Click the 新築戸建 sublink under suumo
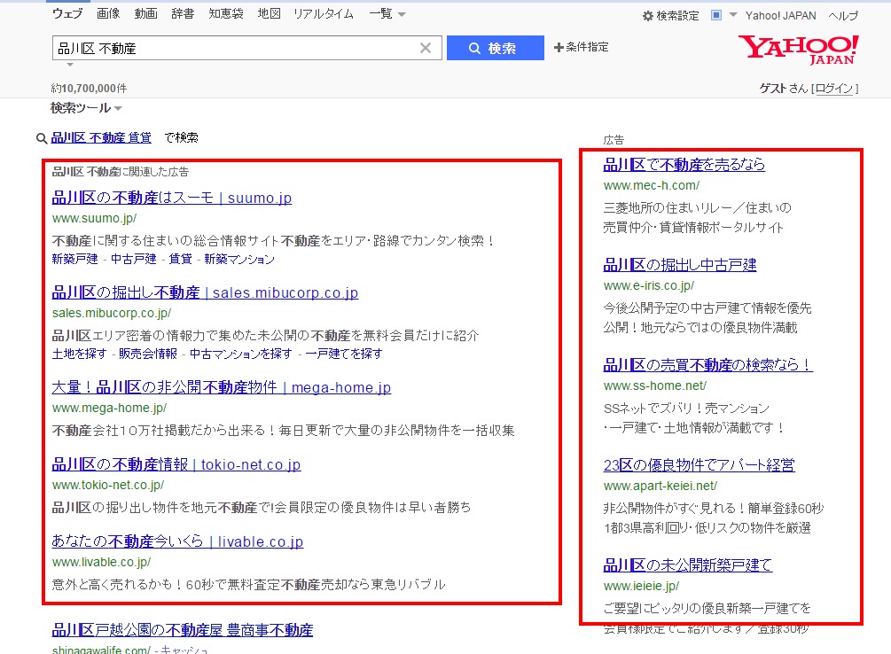Image resolution: width=891 pixels, height=654 pixels. click(75, 259)
